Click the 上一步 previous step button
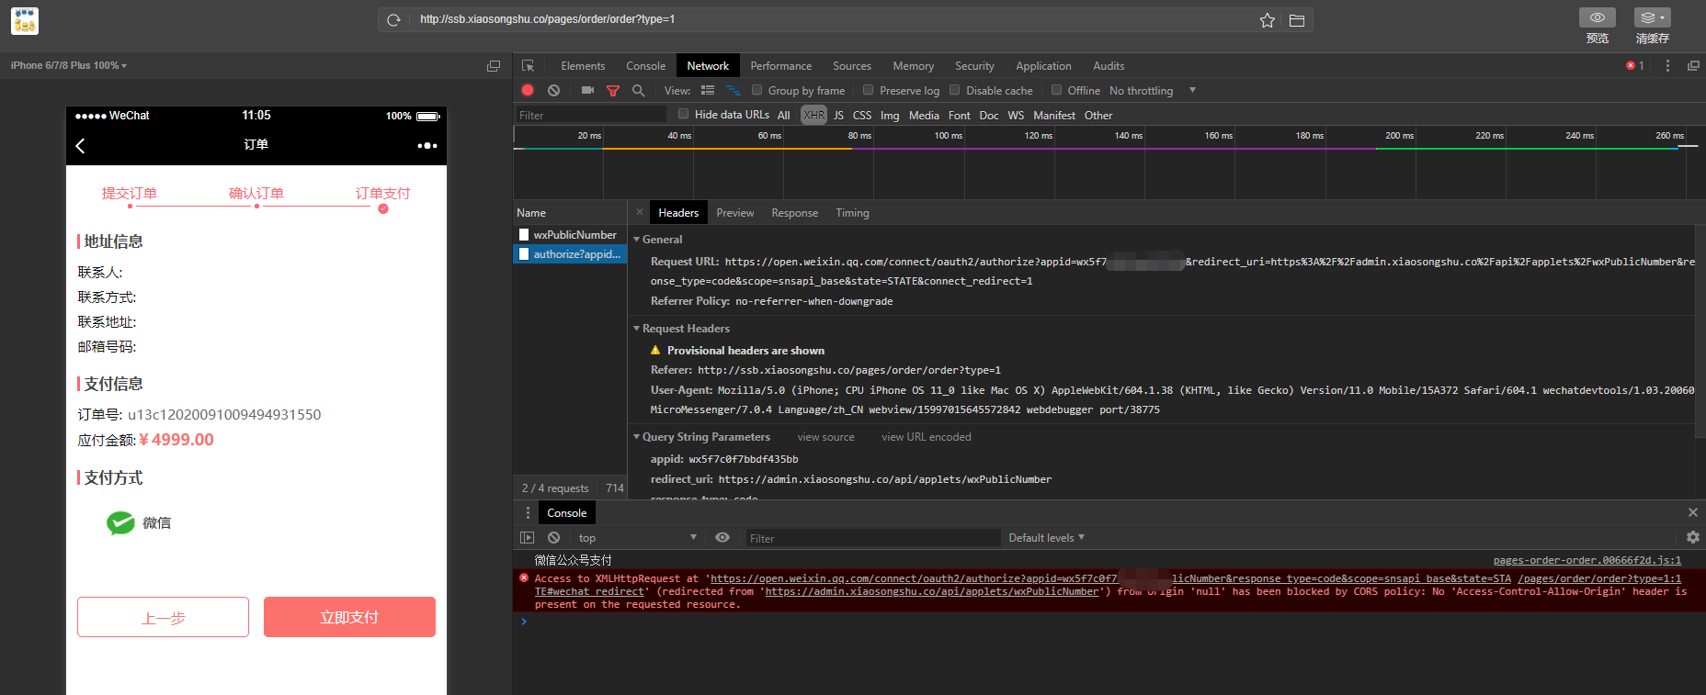The image size is (1706, 695). (163, 617)
